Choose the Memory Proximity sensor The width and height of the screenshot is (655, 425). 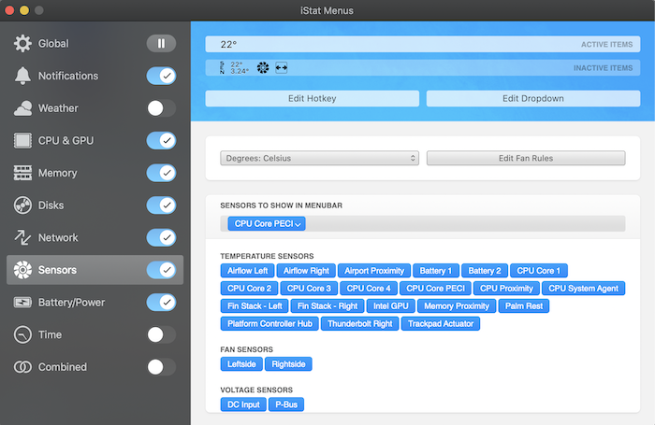(457, 306)
